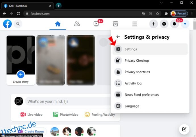Open Chrome three-dot menu
Image resolution: width=196 pixels, height=137 pixels.
click(x=192, y=14)
